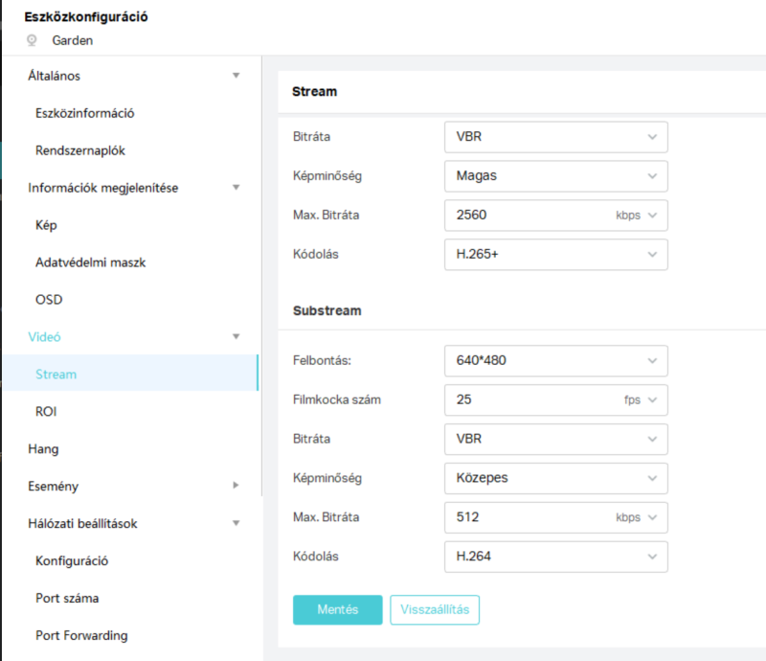This screenshot has height=661, width=766.
Task: Open Substream Felbontás 640*480 dropdown
Action: 556,361
